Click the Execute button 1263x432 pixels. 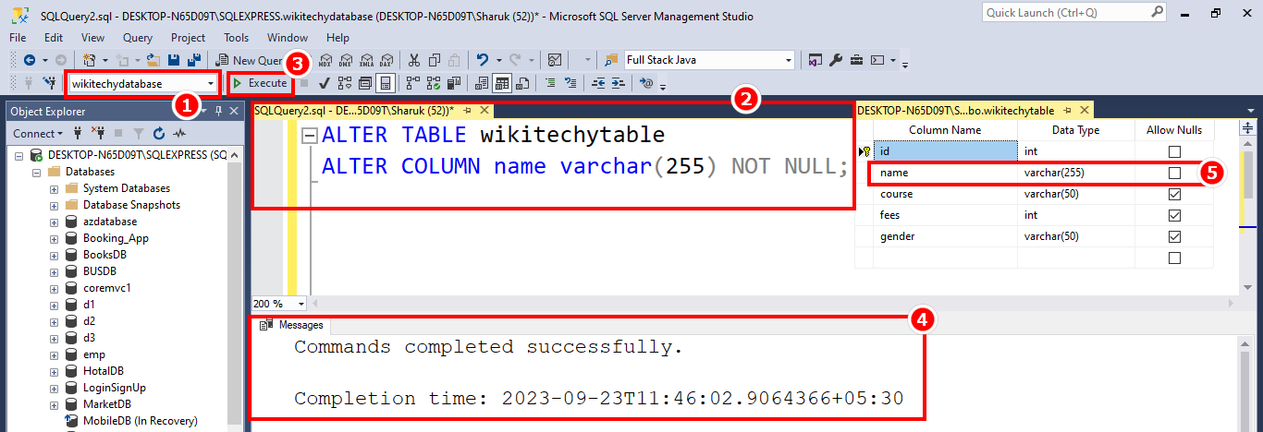260,83
